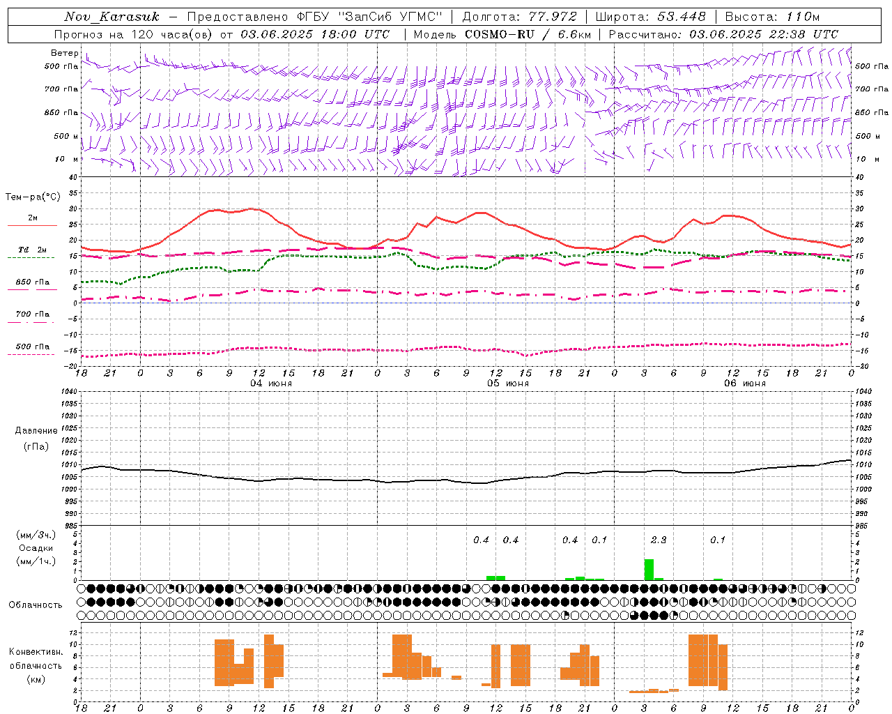Click the tallest green precipitation bar under 2.3
892x714 pixels.
click(x=649, y=570)
